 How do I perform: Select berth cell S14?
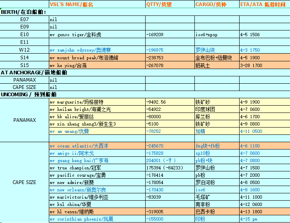point(24,58)
